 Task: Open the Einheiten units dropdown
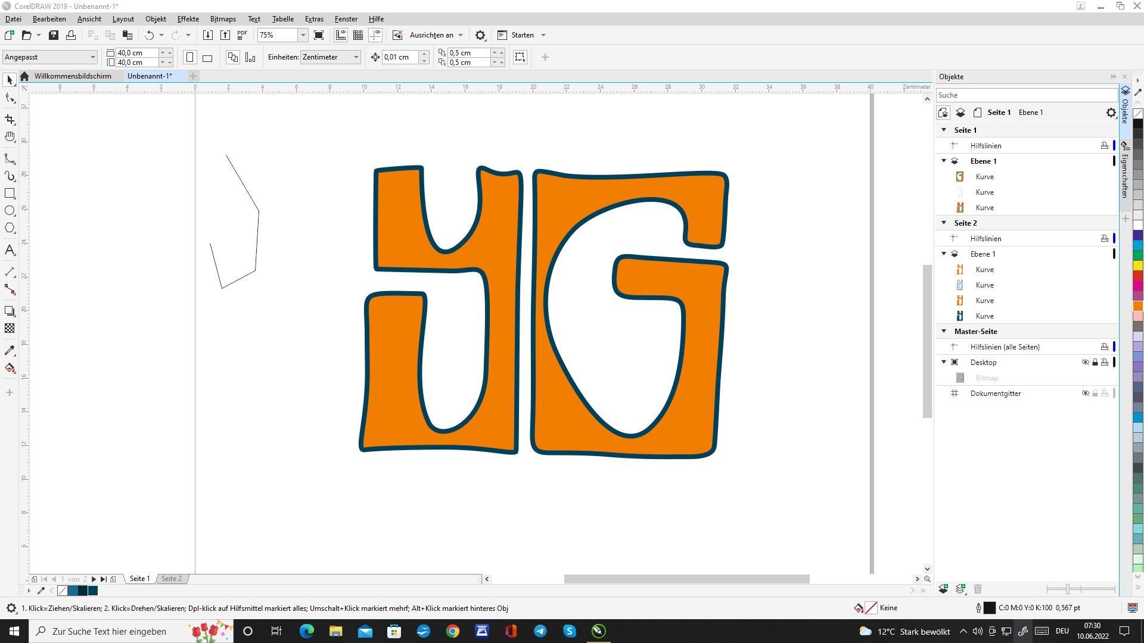coord(356,57)
